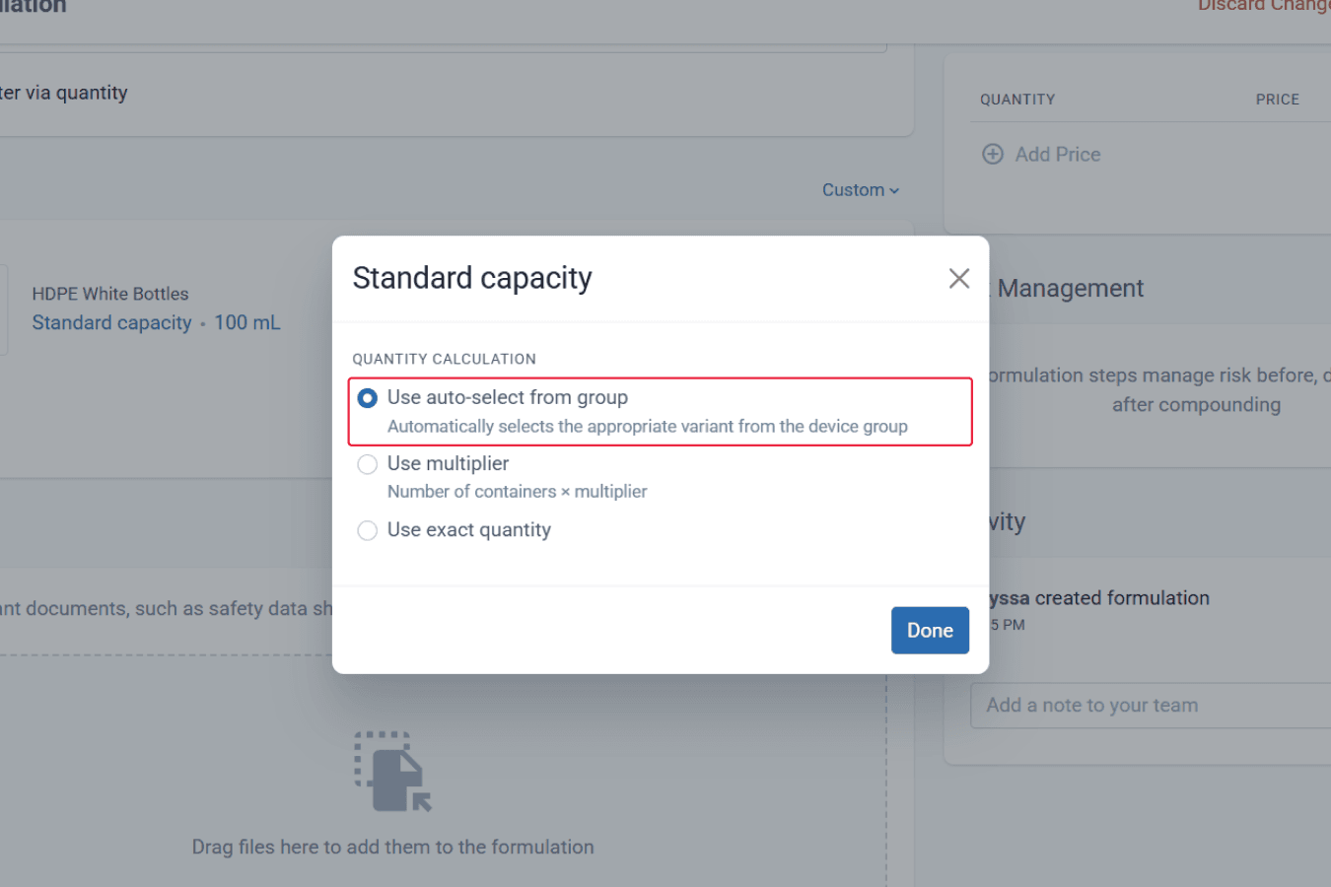Click Add a note to your team field

tap(1151, 706)
